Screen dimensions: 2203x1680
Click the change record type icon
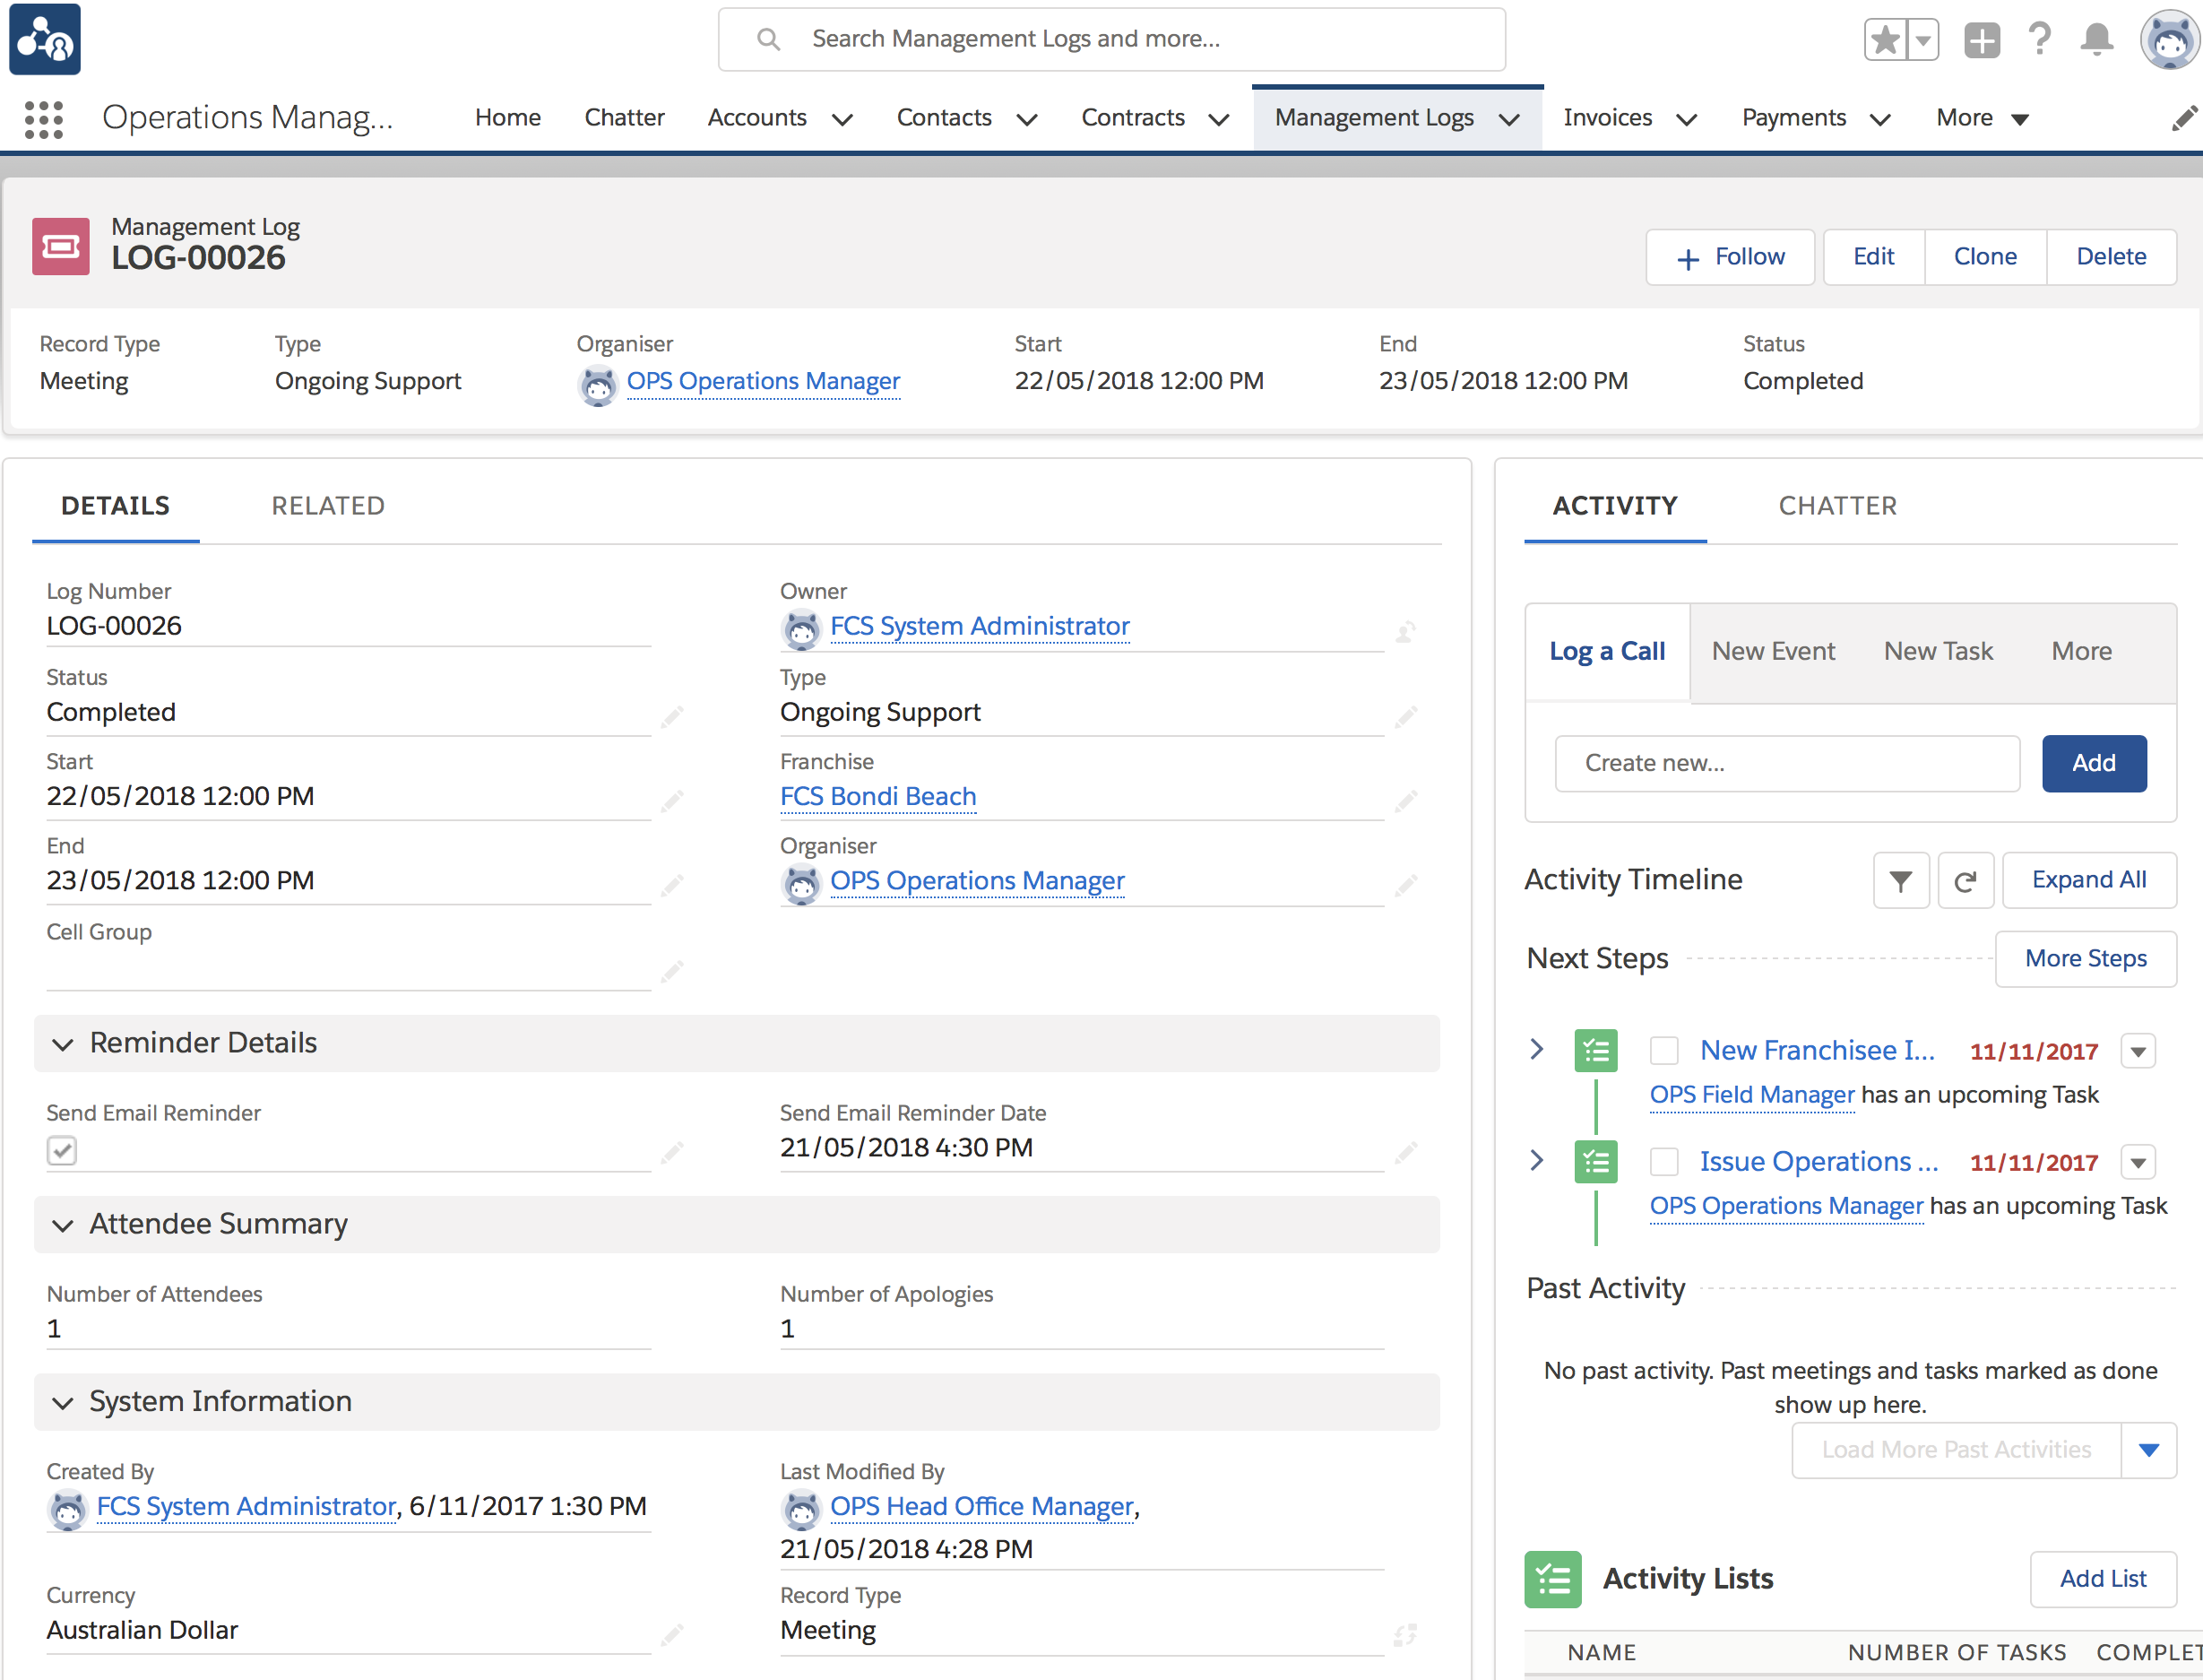coord(1405,1635)
